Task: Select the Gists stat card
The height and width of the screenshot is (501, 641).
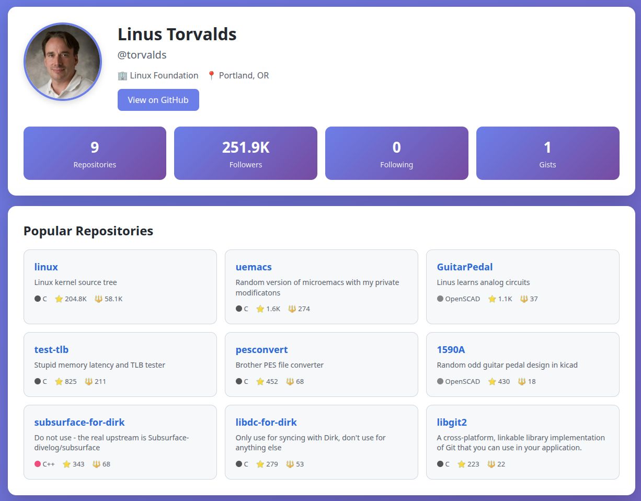Action: [547, 153]
